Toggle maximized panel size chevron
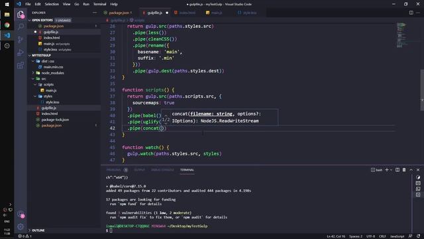This screenshot has width=424, height=239. coord(411,170)
